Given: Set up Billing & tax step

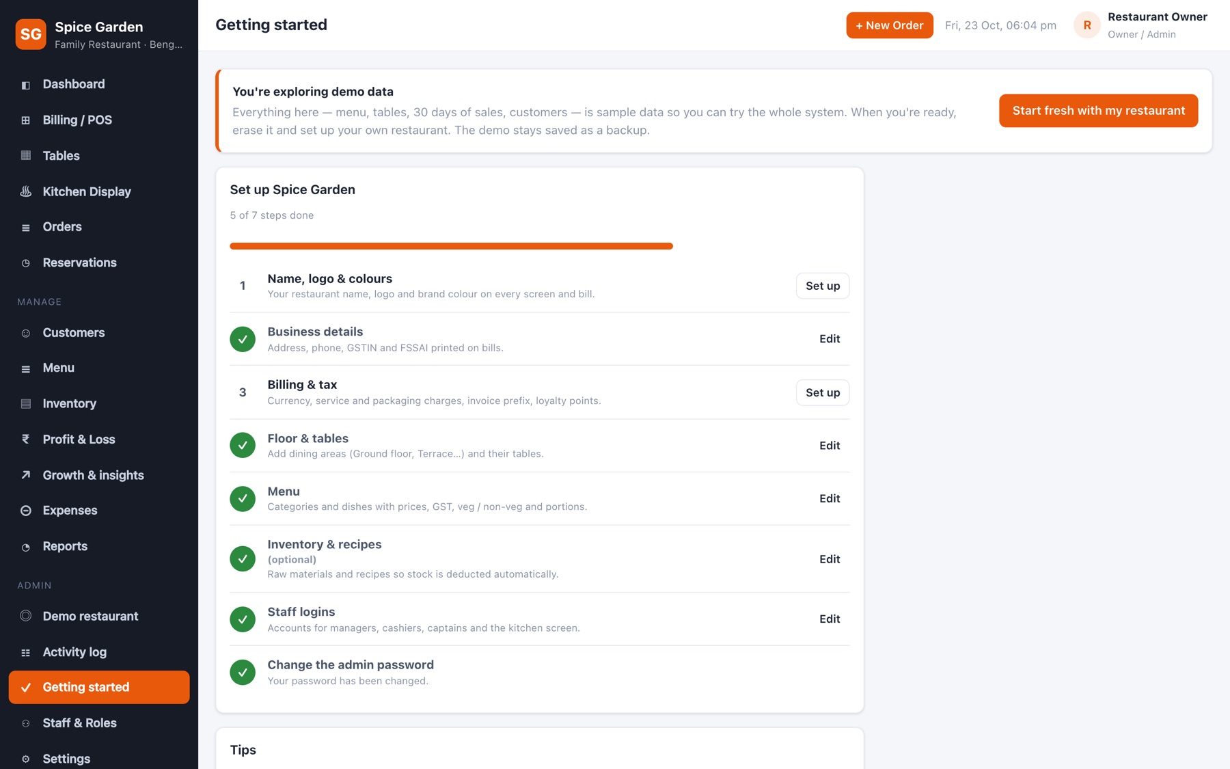Looking at the screenshot, I should pos(823,392).
